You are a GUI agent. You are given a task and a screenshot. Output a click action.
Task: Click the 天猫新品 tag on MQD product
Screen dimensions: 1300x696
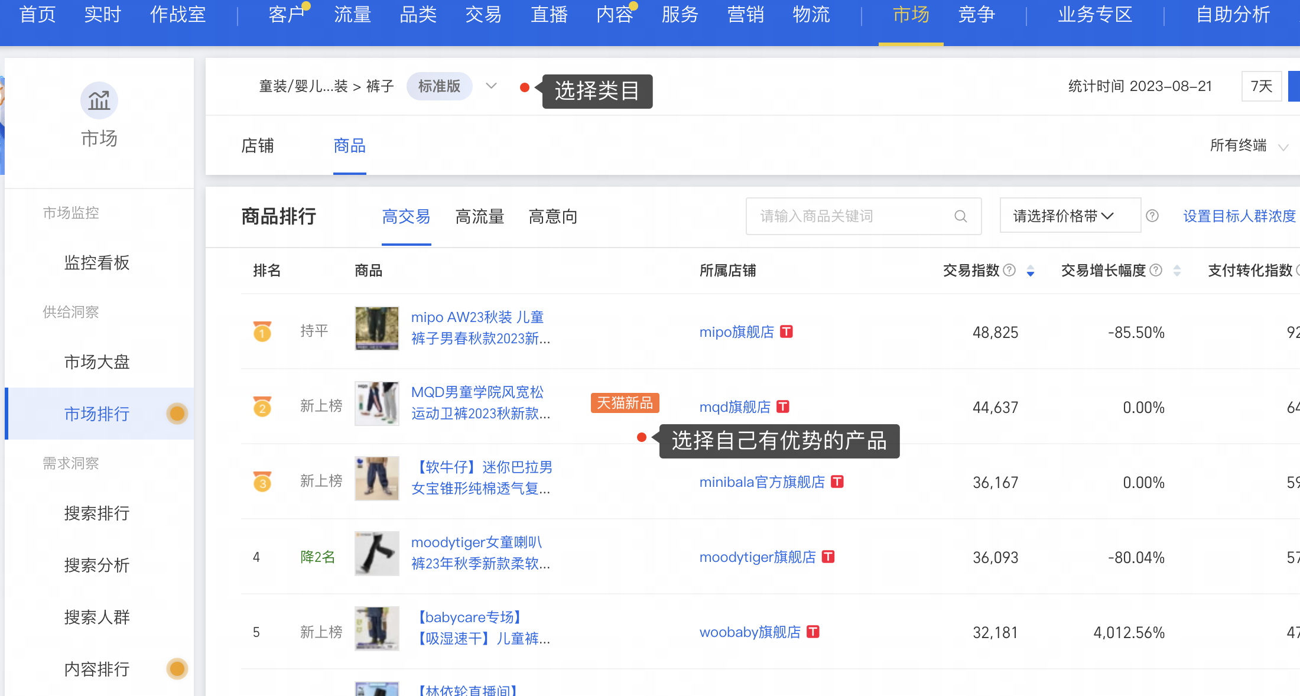click(625, 403)
